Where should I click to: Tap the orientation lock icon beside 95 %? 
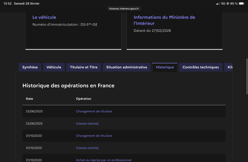228,4
